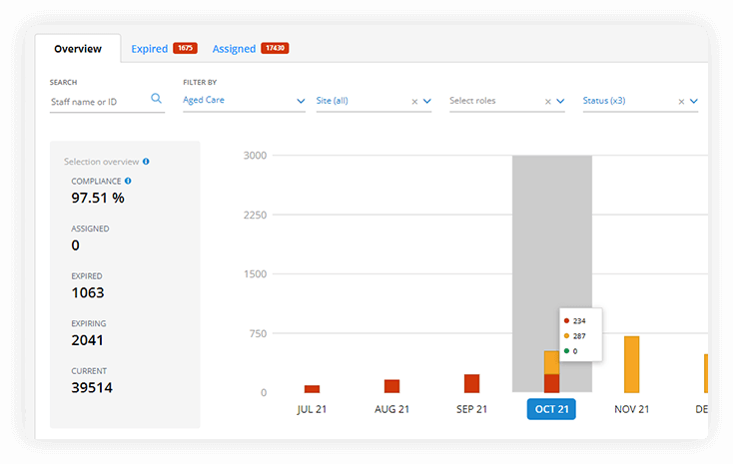The height and width of the screenshot is (464, 733).
Task: Select the AUG 21 red bar
Action: pyautogui.click(x=391, y=386)
